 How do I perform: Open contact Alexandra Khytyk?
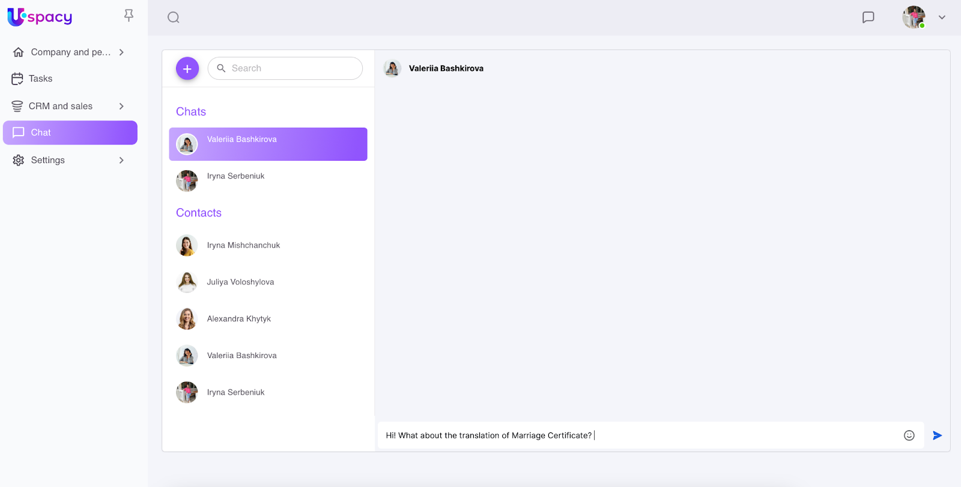click(239, 318)
